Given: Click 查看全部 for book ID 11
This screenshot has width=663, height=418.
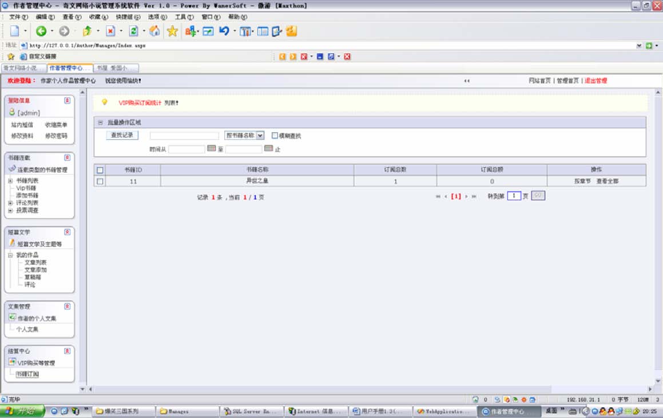Looking at the screenshot, I should [x=607, y=181].
